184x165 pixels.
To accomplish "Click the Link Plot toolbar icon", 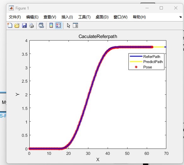I will pyautogui.click(x=41, y=25).
